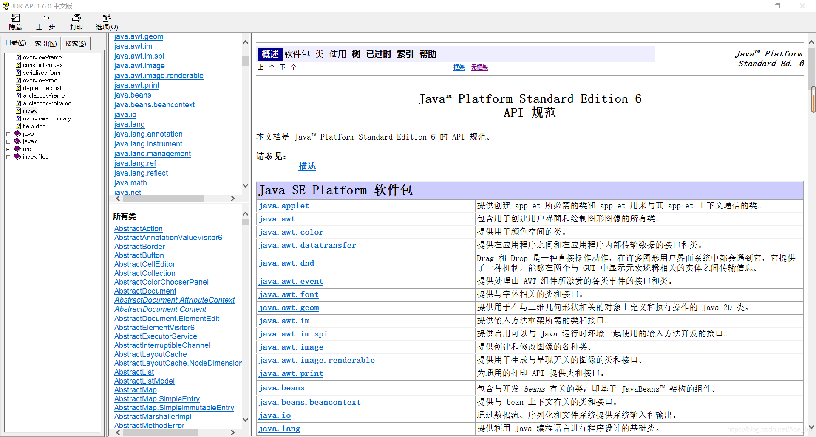Click the Hide (隐藏) toolbar icon
This screenshot has width=816, height=437.
point(16,18)
